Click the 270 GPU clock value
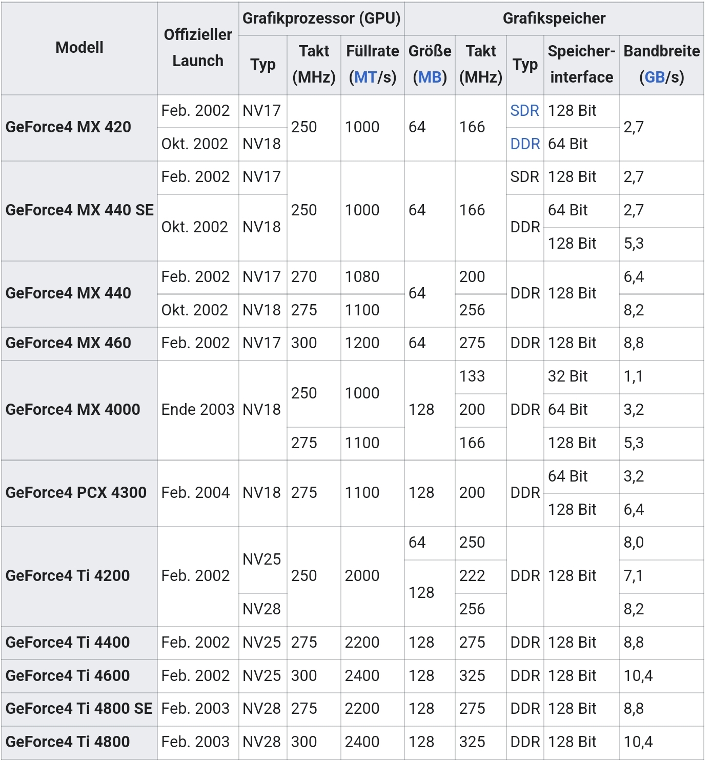The image size is (712, 760). (x=314, y=277)
